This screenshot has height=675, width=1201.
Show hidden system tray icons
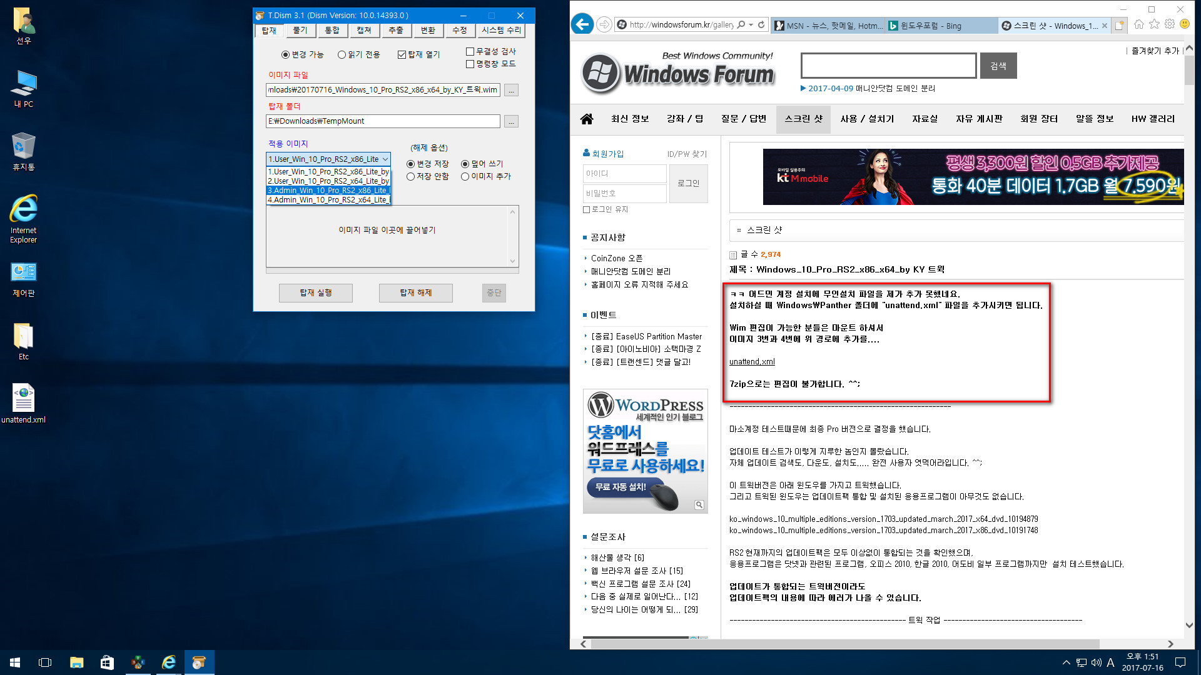tap(1066, 662)
